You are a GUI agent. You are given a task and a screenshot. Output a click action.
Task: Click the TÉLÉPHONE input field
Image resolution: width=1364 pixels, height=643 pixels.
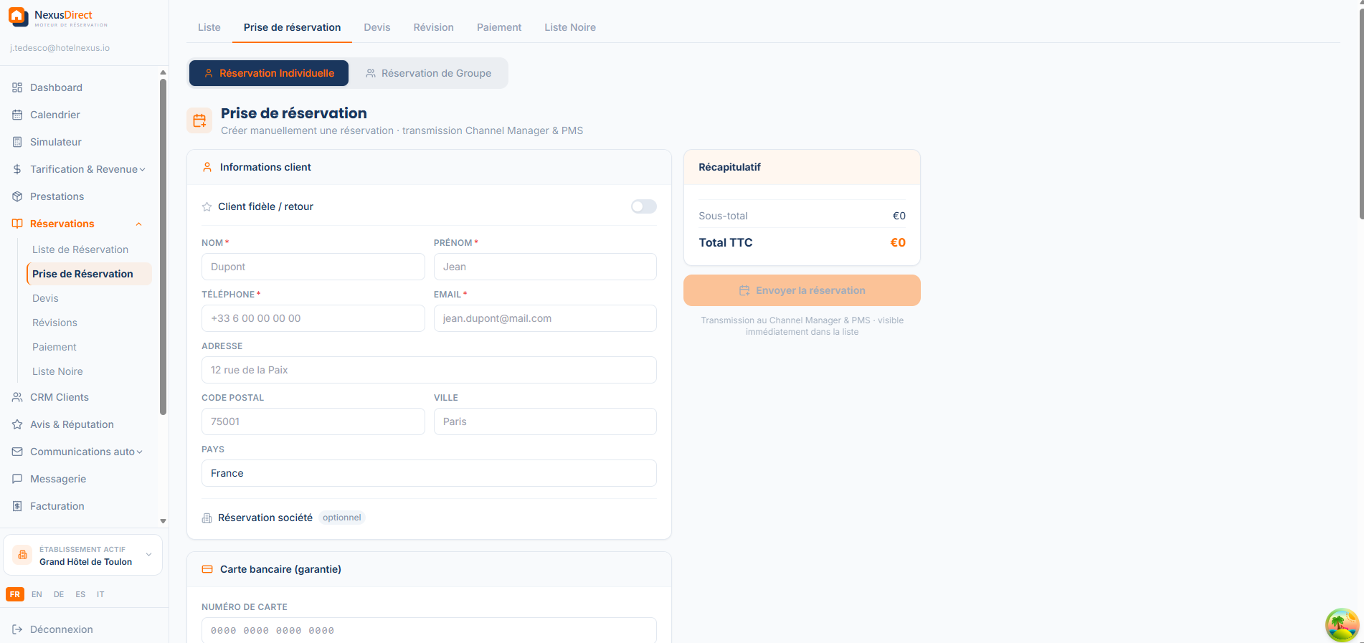click(x=313, y=318)
